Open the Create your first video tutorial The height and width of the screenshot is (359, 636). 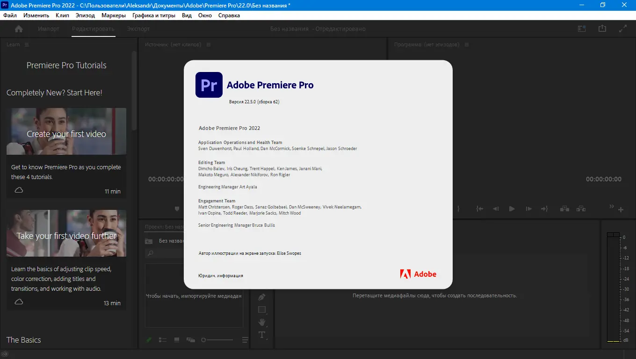tap(66, 131)
